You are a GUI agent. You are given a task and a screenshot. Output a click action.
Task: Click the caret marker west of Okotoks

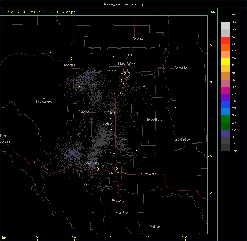point(104,202)
